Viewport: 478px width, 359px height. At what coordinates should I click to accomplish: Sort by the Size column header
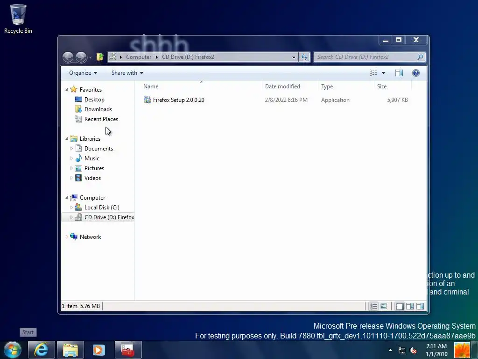pyautogui.click(x=393, y=86)
